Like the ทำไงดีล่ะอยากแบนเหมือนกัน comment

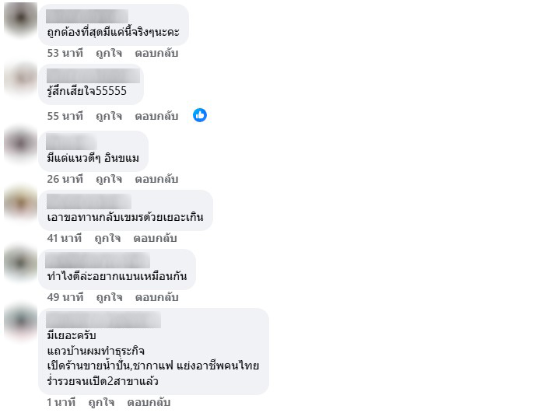[109, 297]
